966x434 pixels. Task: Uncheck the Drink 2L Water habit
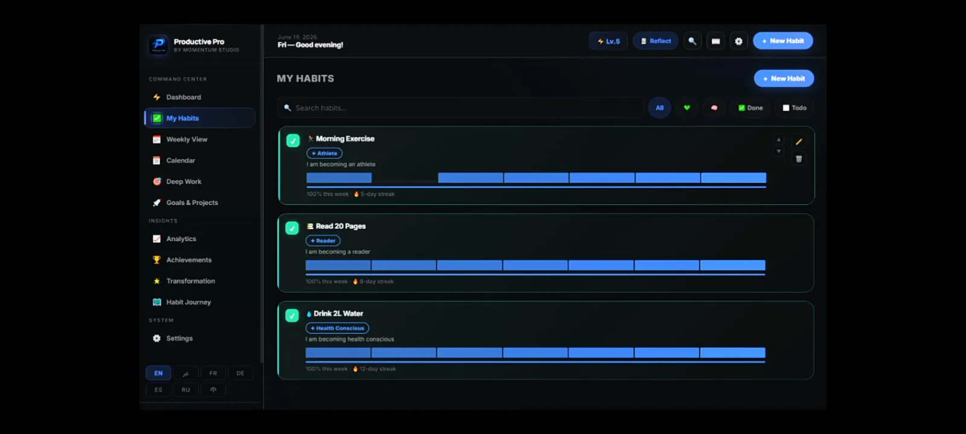tap(292, 316)
